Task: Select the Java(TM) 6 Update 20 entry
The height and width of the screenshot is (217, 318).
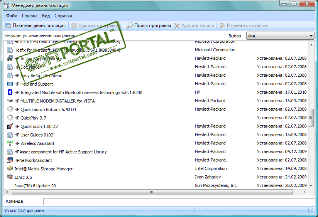Action: 35,186
